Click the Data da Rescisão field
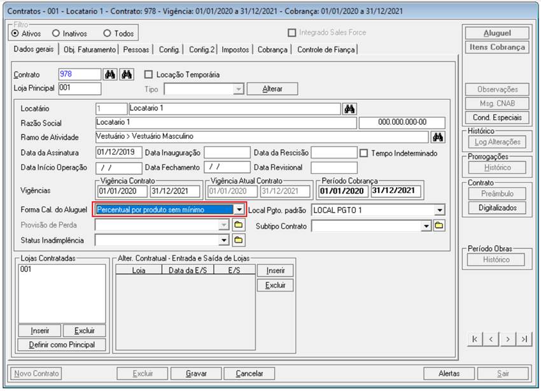The width and height of the screenshot is (541, 391). pyautogui.click(x=334, y=153)
